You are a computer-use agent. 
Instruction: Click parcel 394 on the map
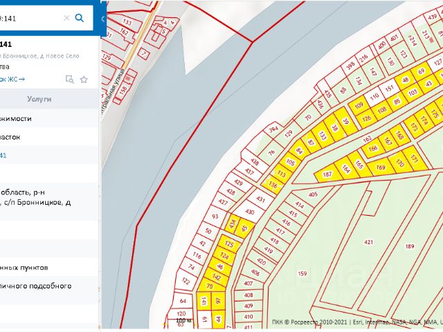point(273,129)
